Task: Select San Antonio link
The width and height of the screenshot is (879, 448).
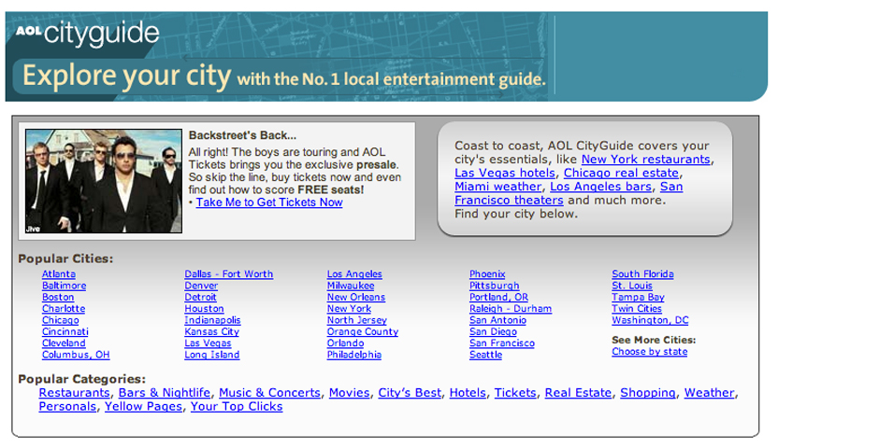Action: (497, 320)
